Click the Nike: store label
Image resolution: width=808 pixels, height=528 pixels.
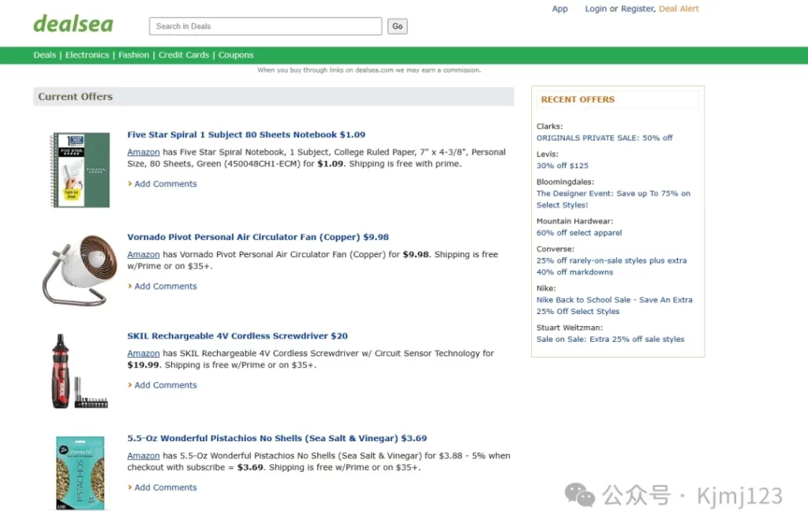point(546,288)
